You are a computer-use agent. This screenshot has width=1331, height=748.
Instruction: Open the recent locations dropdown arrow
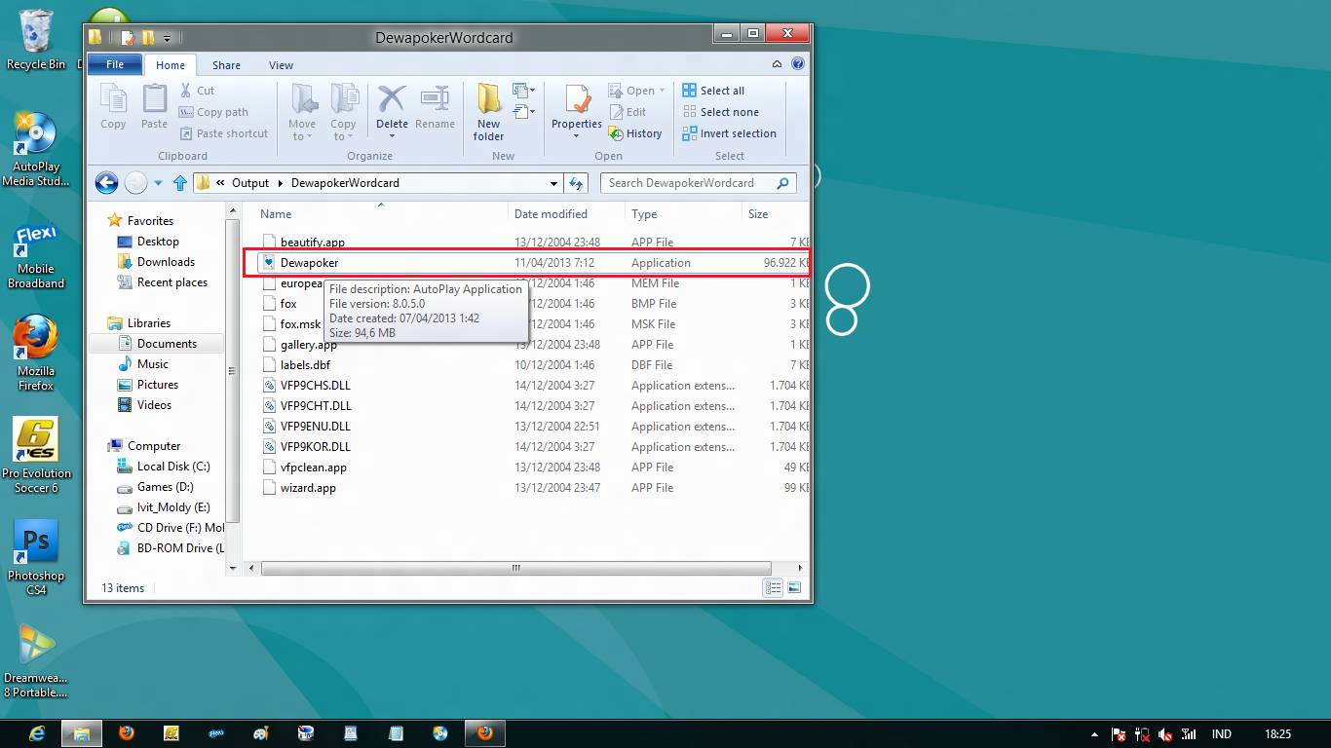click(159, 183)
